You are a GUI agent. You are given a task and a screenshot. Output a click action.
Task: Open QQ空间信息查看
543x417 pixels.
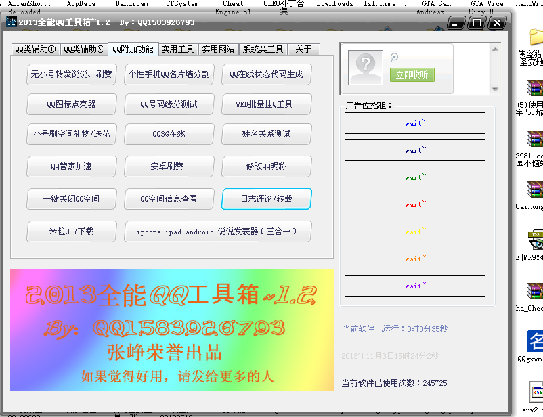(169, 199)
